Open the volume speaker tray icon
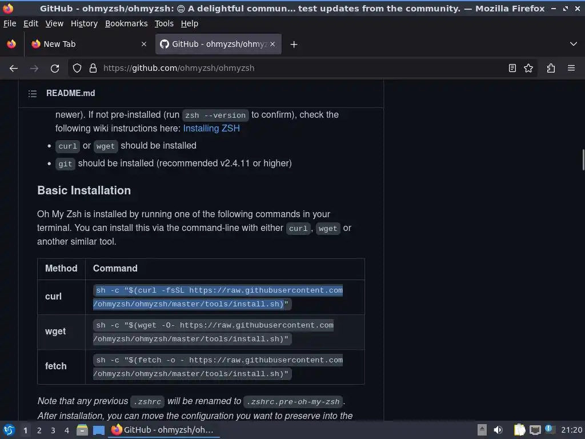Screen dimensions: 585x439 tap(498, 430)
